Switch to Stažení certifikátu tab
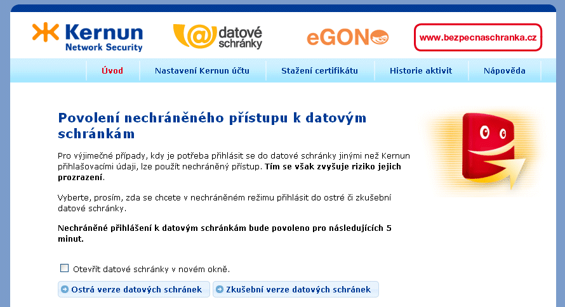565x307 pixels. pos(319,70)
